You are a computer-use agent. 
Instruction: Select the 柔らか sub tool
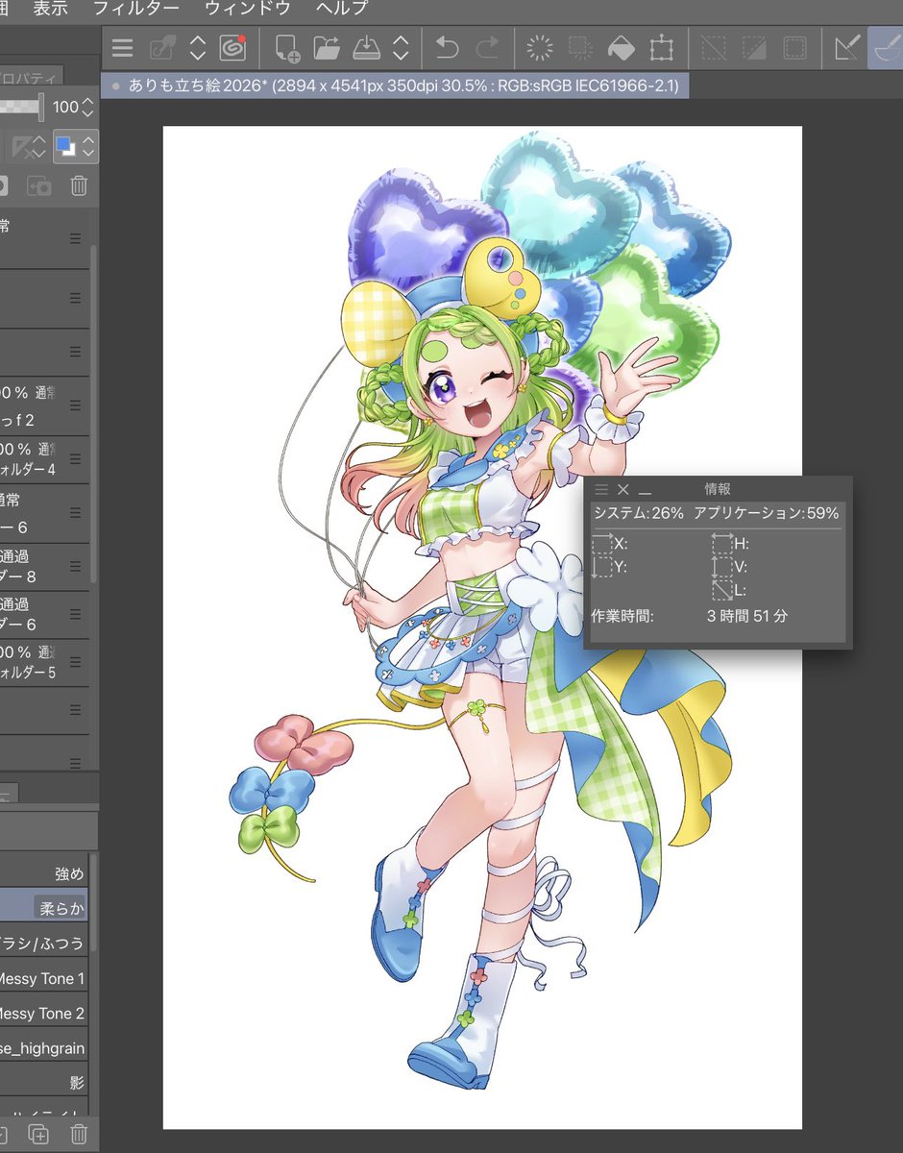pos(43,907)
